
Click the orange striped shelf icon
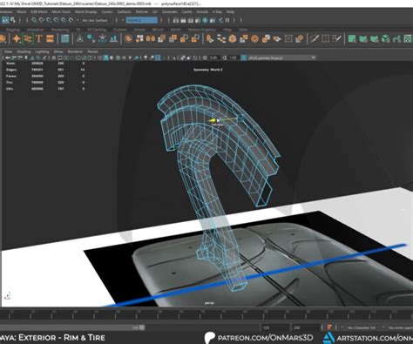[50, 38]
